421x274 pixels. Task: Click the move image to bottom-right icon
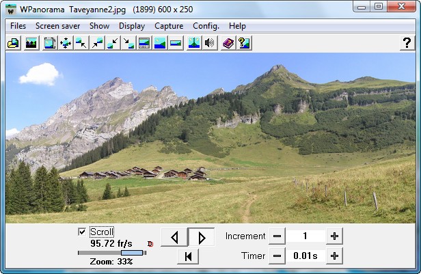click(128, 43)
